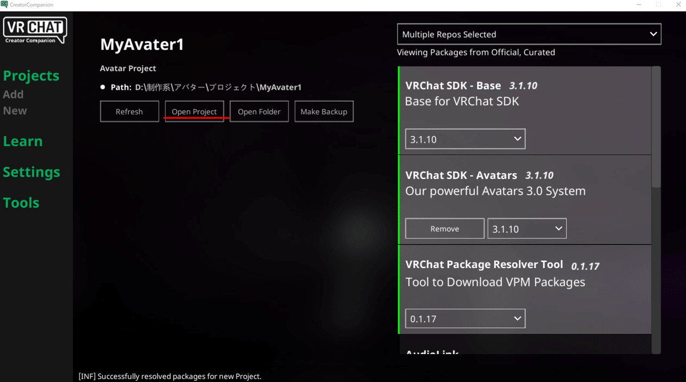Click Tool to Download VPM Packages description

496,282
